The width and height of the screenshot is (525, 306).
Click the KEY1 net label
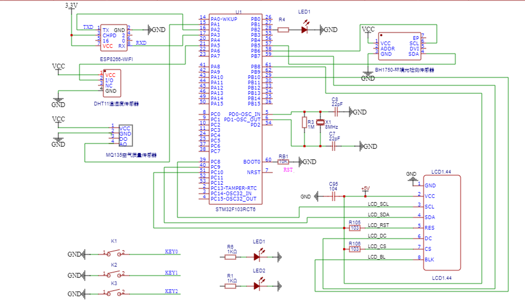click(171, 273)
